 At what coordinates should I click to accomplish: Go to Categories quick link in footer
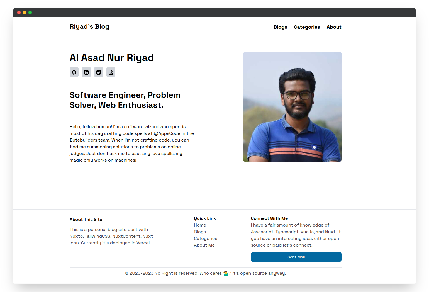tap(205, 239)
